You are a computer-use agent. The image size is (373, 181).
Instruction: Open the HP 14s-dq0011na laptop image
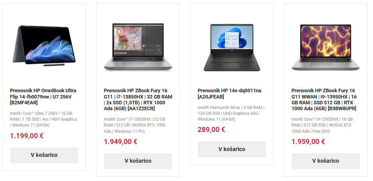(x=232, y=47)
